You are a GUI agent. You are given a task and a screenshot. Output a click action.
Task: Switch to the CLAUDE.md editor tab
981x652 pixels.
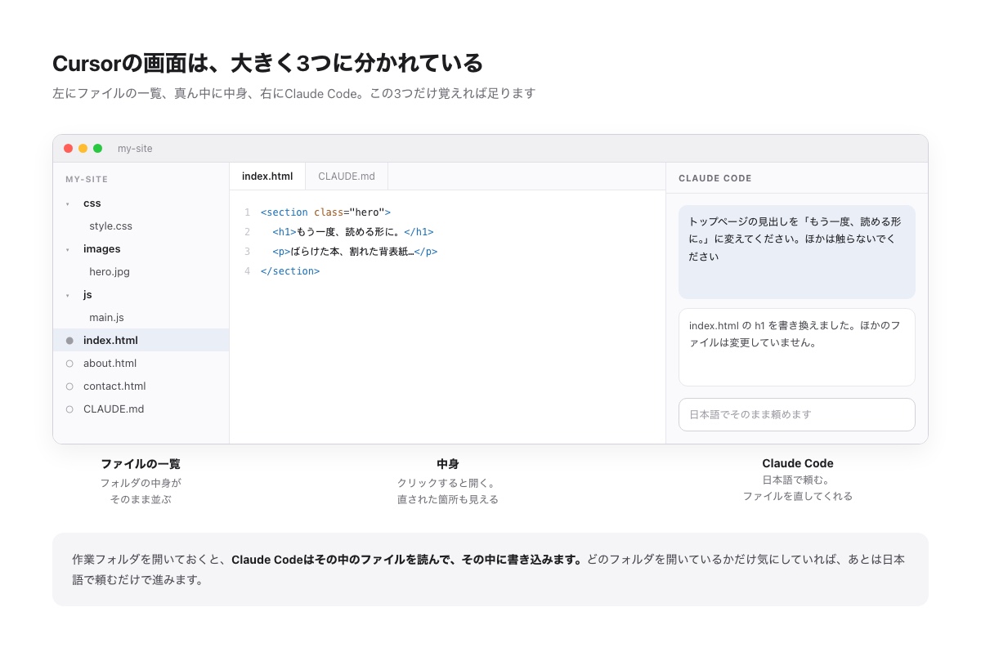pos(347,176)
